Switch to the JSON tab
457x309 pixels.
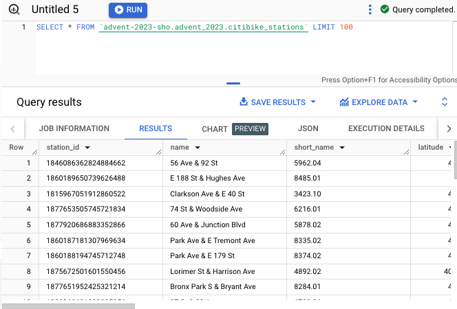click(x=308, y=128)
